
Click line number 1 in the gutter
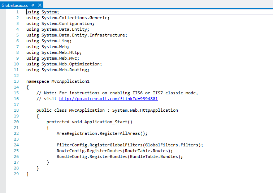coord(17,12)
